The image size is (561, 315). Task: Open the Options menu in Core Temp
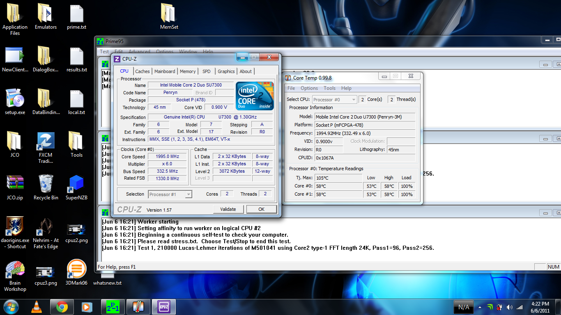tap(309, 88)
